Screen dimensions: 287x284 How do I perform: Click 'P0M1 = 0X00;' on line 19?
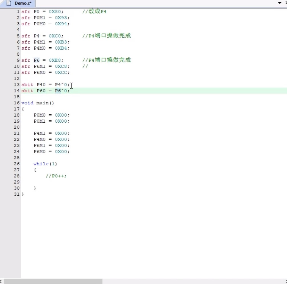[51, 121]
